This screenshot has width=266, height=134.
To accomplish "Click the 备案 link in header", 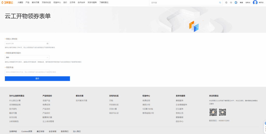I will [x=241, y=3].
